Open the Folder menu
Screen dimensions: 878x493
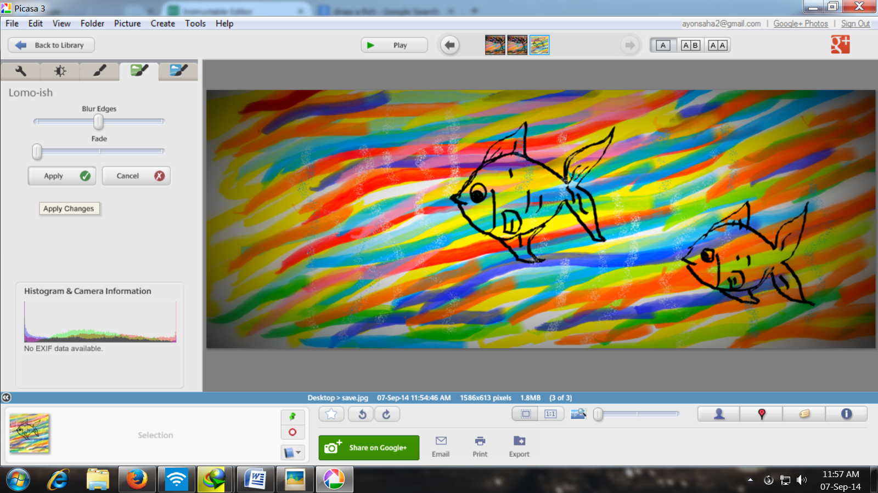(92, 24)
